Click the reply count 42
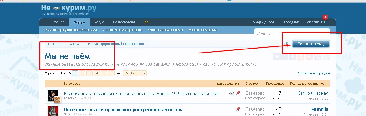 pyautogui.click(x=278, y=109)
